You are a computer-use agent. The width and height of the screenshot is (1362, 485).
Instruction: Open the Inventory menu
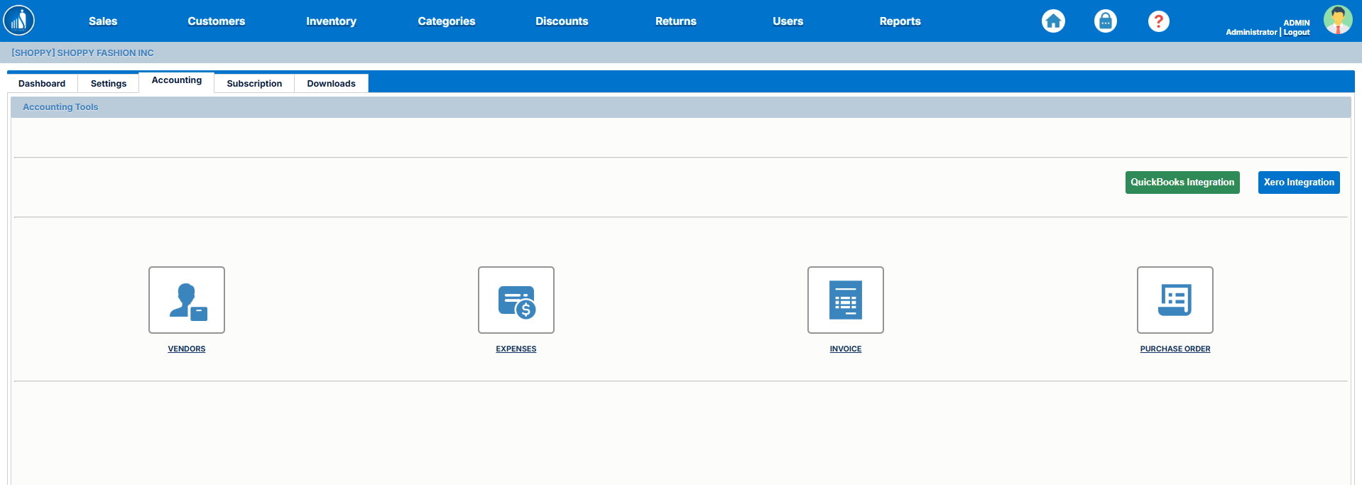[331, 21]
